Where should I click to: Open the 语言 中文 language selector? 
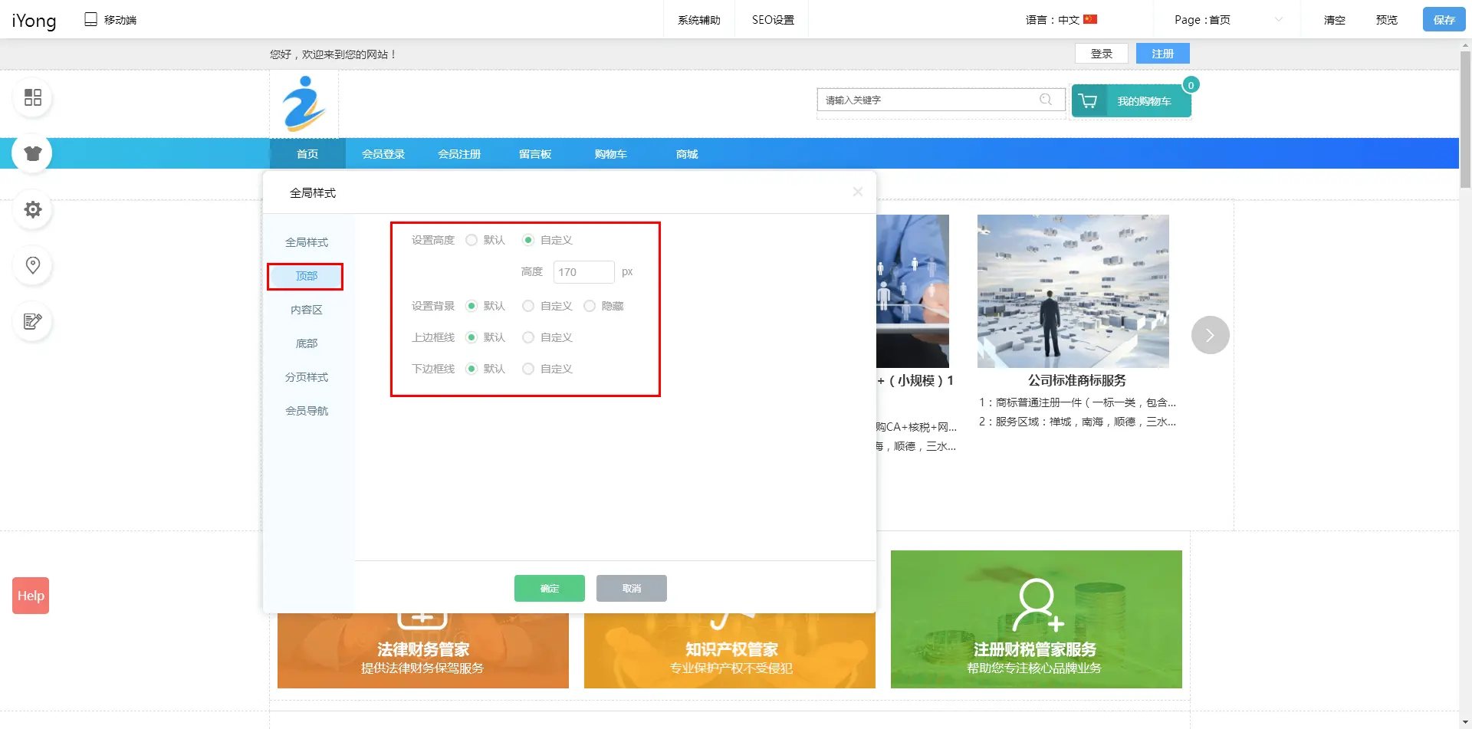point(1061,20)
